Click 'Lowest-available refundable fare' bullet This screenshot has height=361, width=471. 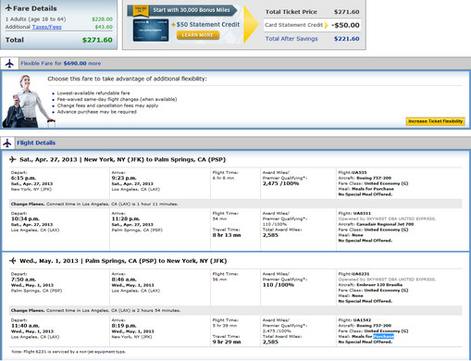click(93, 93)
